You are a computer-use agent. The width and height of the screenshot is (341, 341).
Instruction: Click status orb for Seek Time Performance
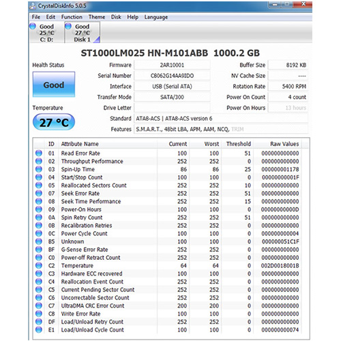point(39,201)
